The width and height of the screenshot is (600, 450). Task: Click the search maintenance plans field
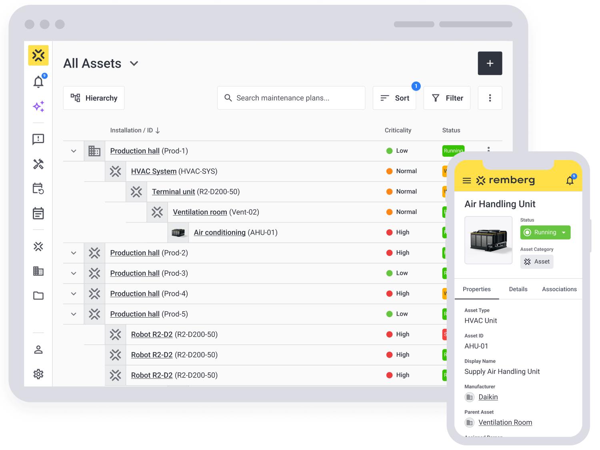[x=291, y=98]
